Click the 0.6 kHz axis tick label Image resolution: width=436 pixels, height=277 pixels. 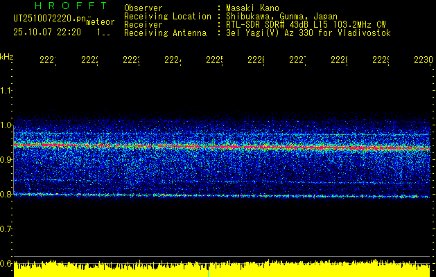tap(6, 263)
